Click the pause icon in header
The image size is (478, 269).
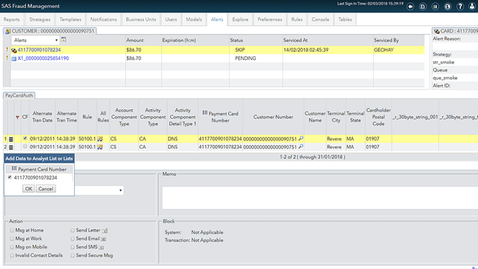[x=435, y=6]
